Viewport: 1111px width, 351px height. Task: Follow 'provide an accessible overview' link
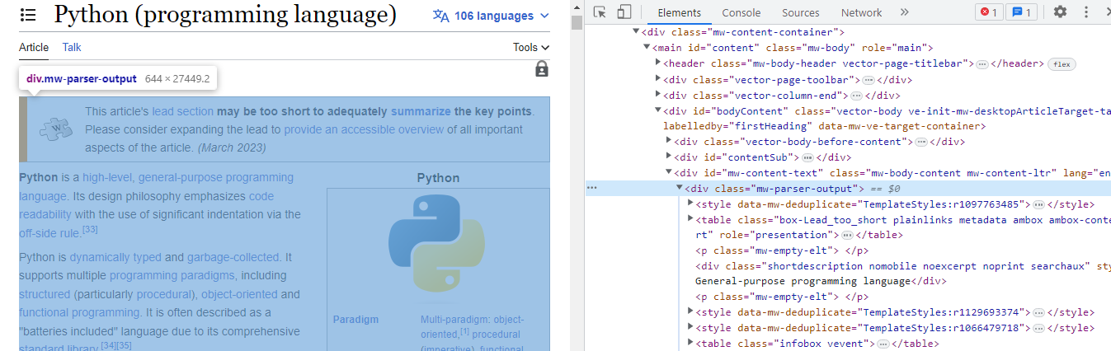click(364, 129)
